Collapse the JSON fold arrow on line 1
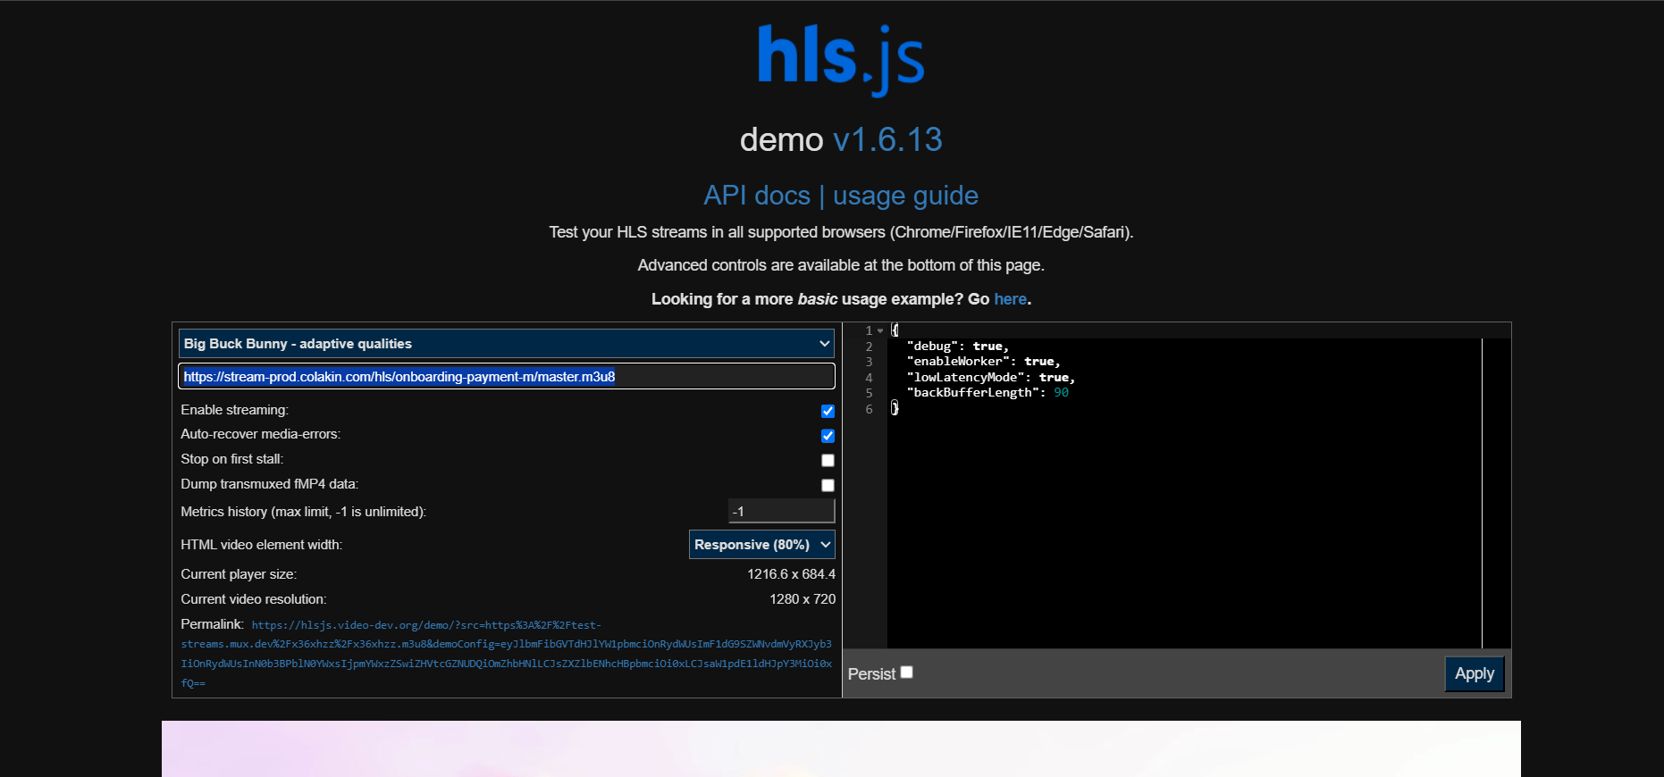Image resolution: width=1664 pixels, height=777 pixels. pos(880,330)
